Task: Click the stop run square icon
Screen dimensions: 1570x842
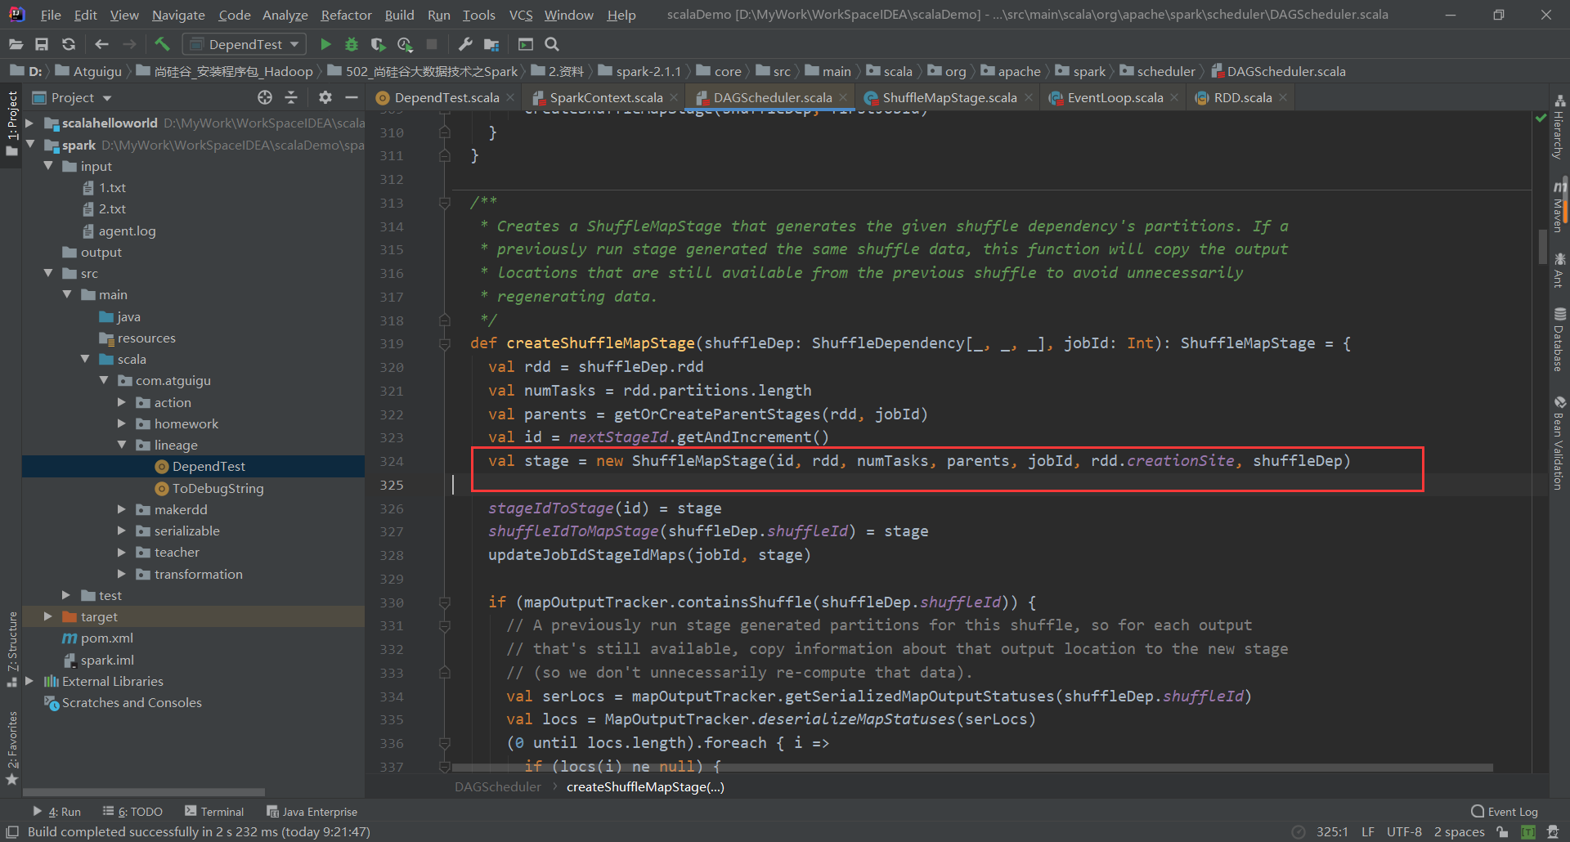Action: pos(432,44)
